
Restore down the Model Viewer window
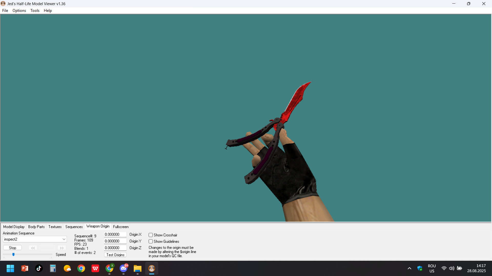[x=469, y=4]
